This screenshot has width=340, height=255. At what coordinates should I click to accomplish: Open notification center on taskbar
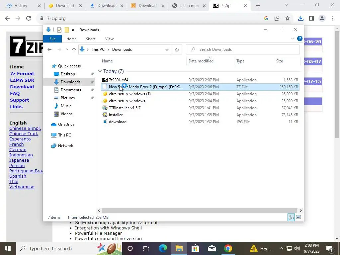329,248
